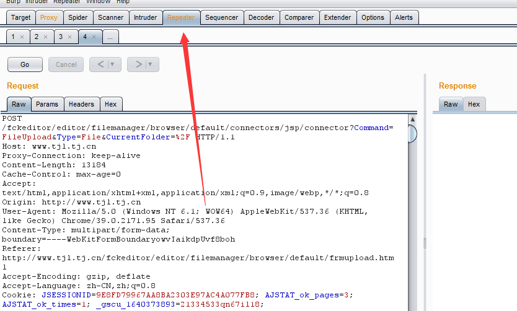Select Repeater request tab 1
Viewport: 517px width, 311px height.
[13, 37]
